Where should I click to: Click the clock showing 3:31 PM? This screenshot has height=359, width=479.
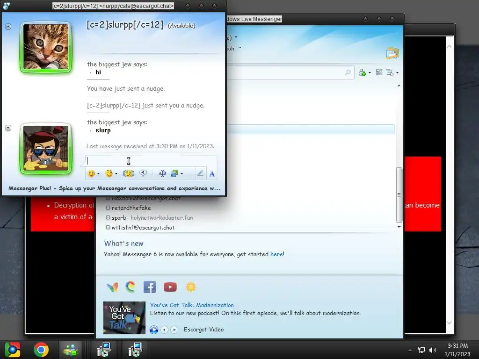click(457, 345)
